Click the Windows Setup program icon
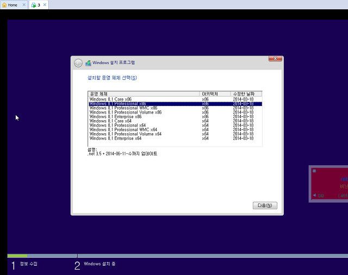The width and height of the screenshot is (348, 275). point(88,63)
